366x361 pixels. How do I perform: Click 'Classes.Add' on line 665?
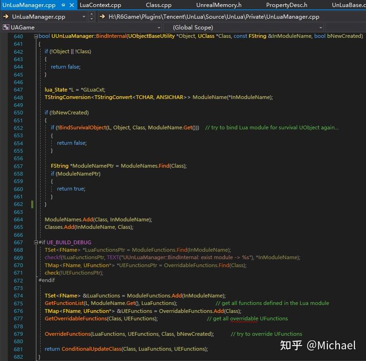[60, 227]
